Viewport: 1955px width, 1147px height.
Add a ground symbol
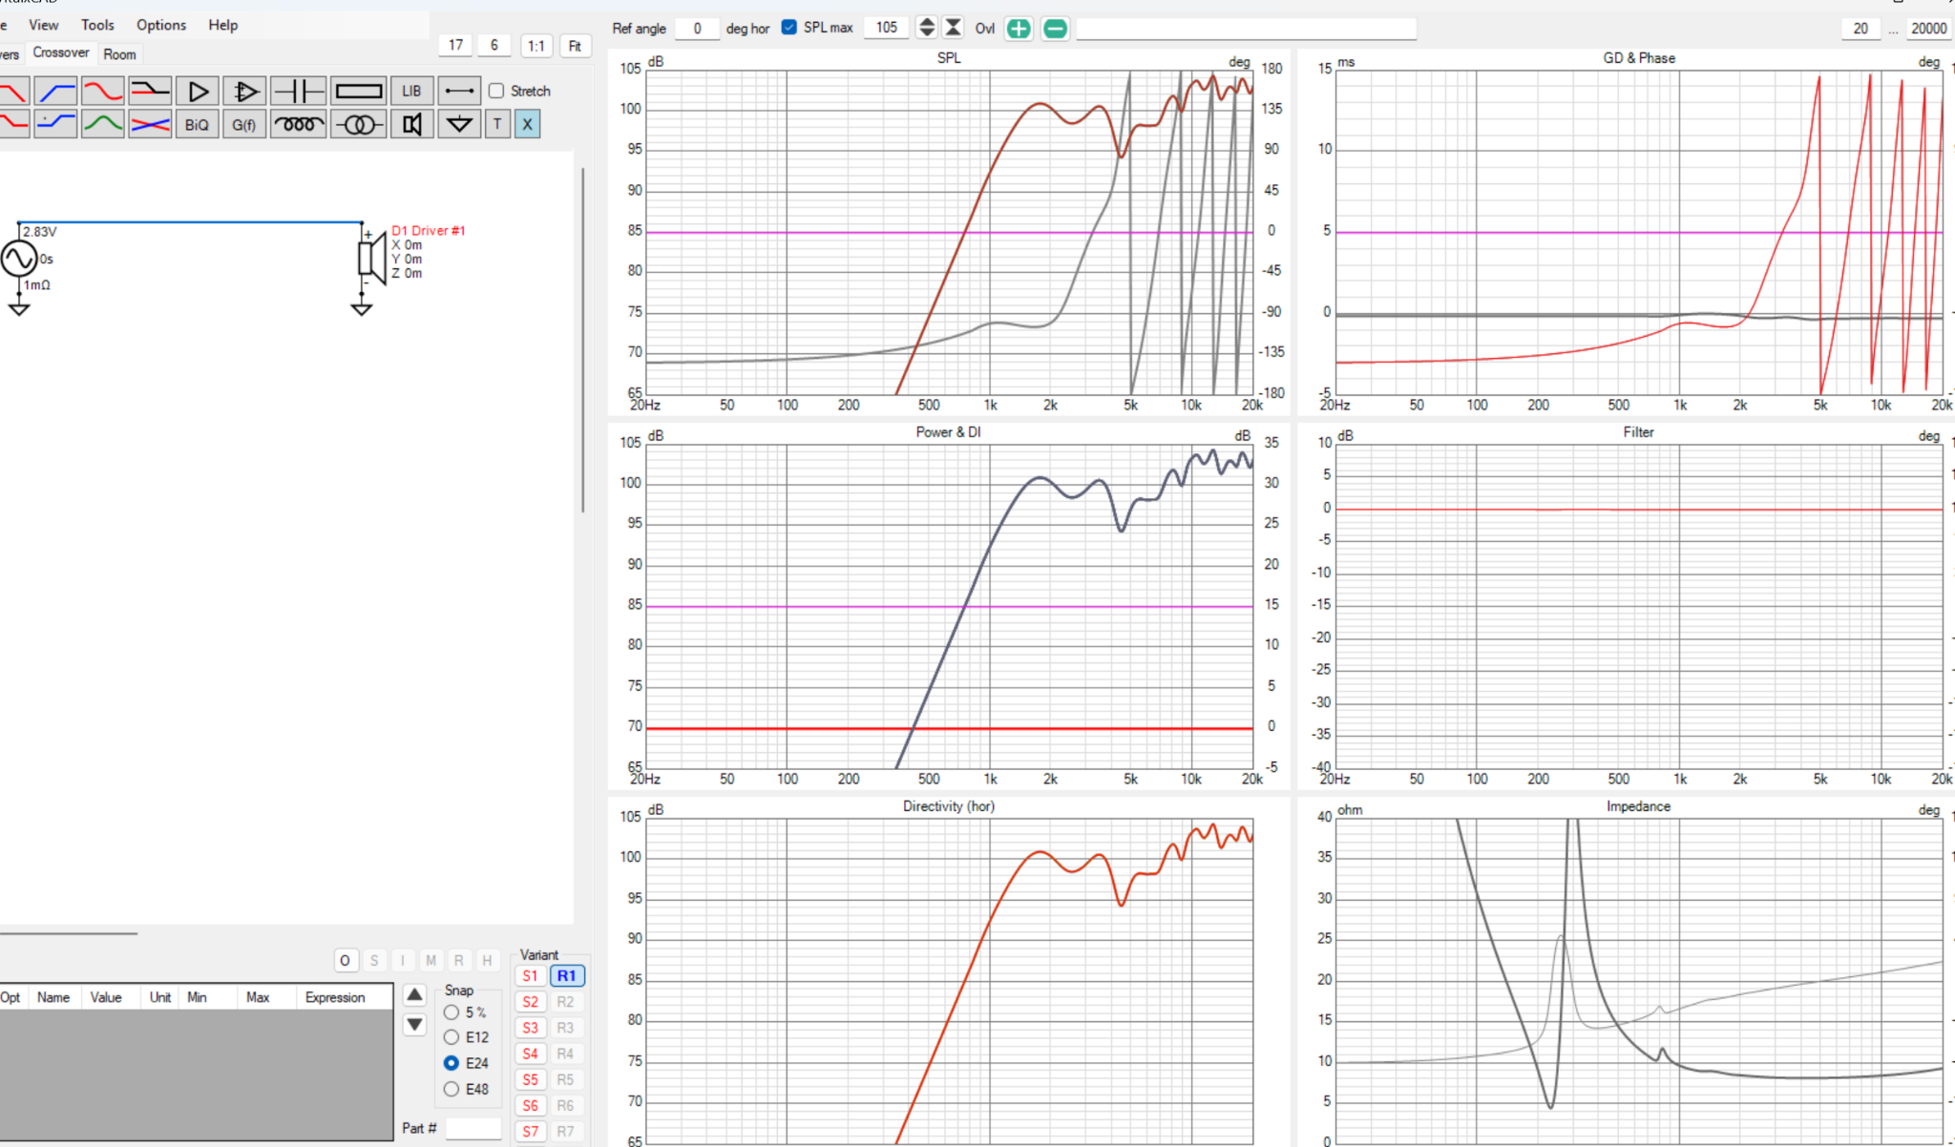pos(459,124)
